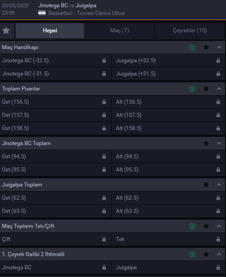Screen dimensions: 226x277
Task: Collapse the Toplam Puanlar section
Action: [219, 89]
